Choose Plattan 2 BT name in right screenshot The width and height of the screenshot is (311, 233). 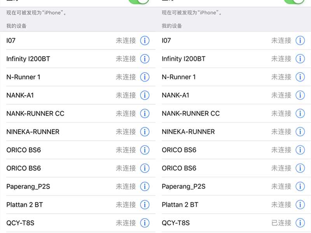[180, 205]
